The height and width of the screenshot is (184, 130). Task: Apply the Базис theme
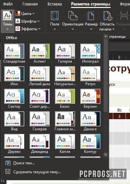pos(65,99)
